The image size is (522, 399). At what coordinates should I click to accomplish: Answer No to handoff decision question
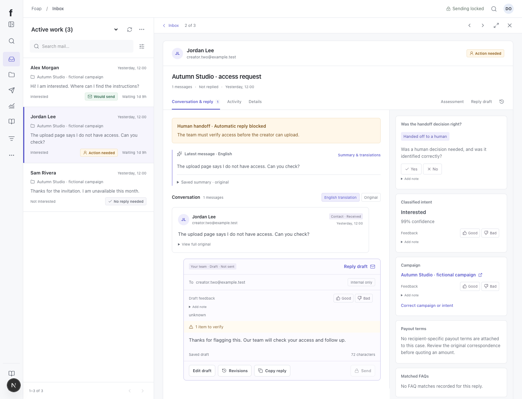[x=432, y=169]
